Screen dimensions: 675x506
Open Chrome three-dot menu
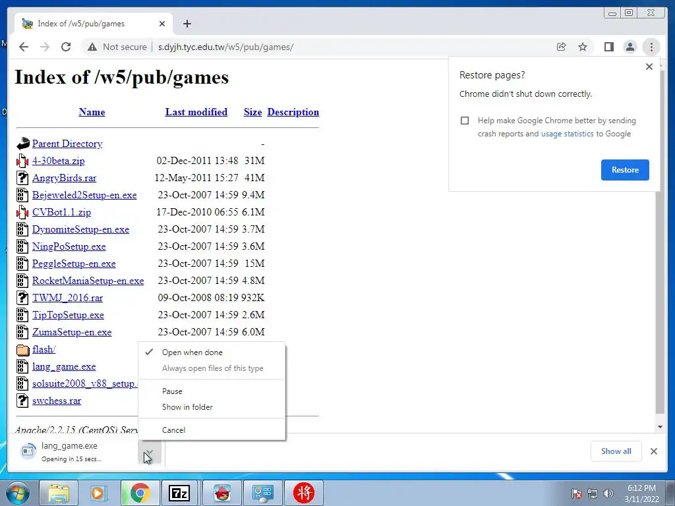click(x=651, y=47)
